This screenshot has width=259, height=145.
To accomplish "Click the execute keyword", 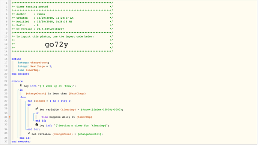I will click(17, 81).
